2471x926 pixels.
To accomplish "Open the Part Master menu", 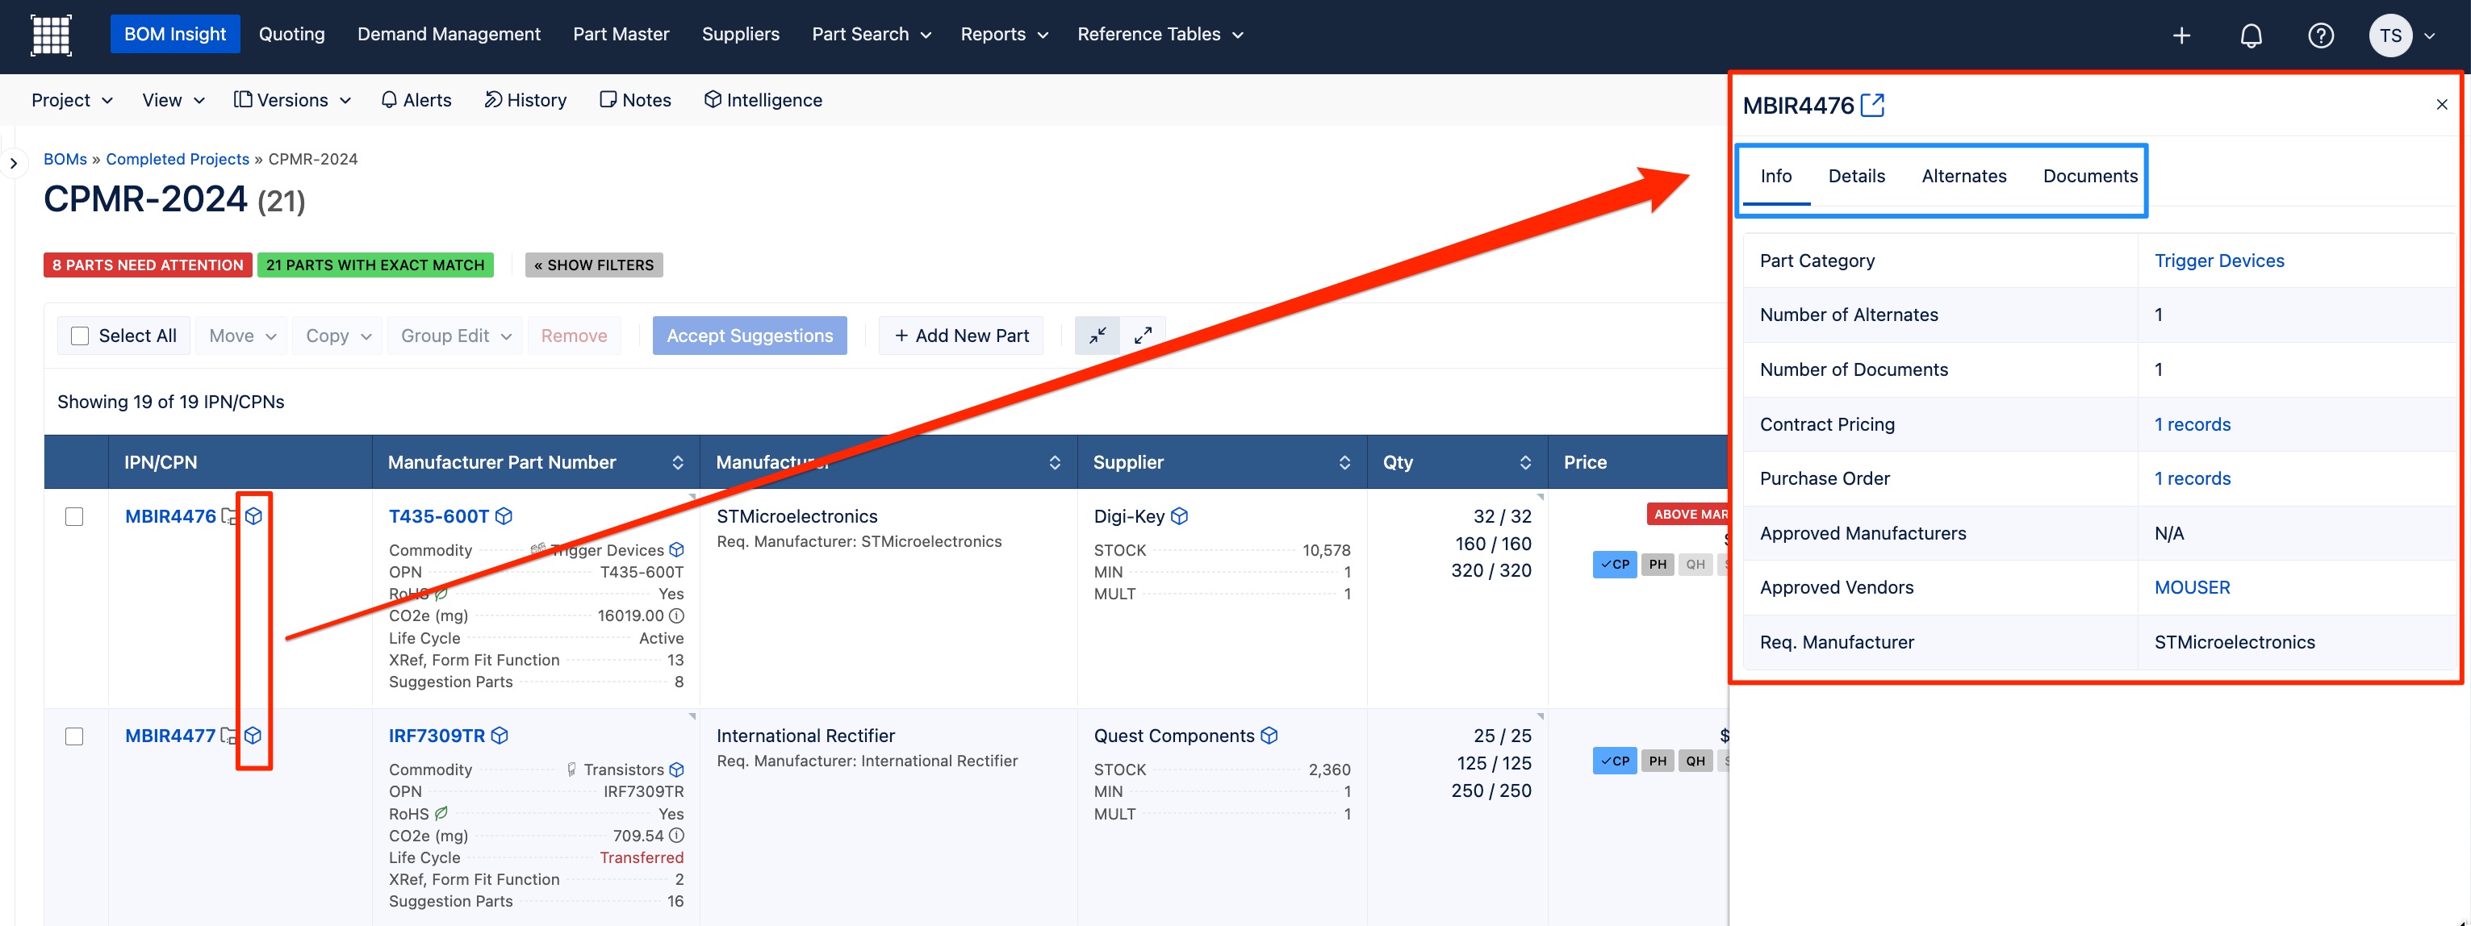I will pyautogui.click(x=621, y=35).
